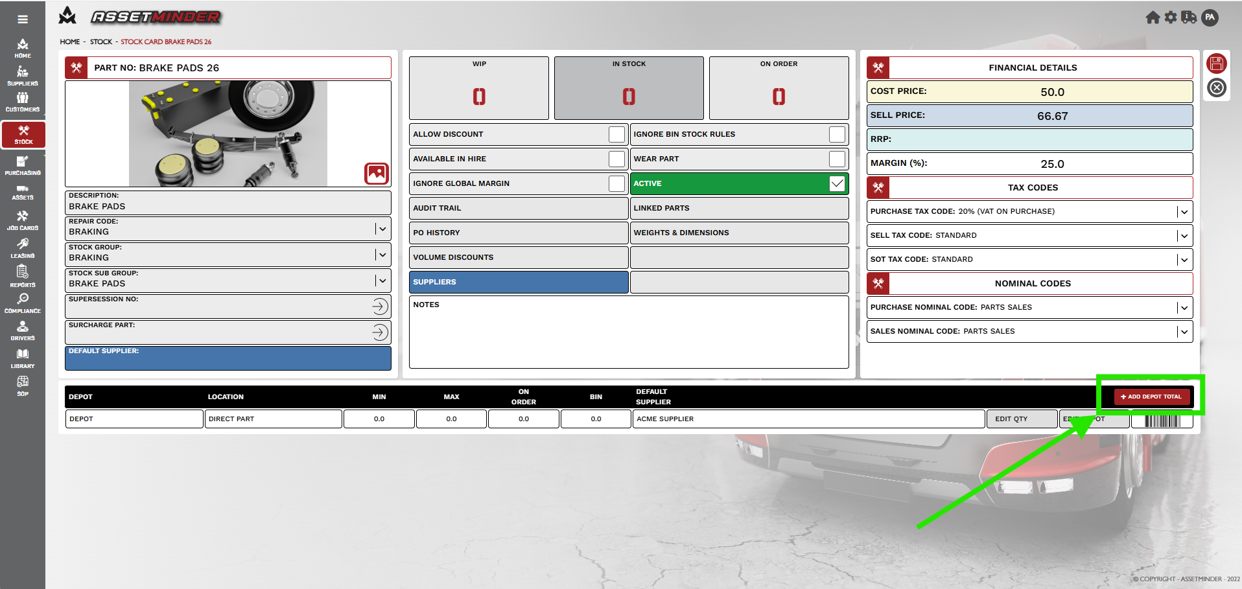The width and height of the screenshot is (1242, 589).
Task: Open Purchasing in the sidebar
Action: click(23, 166)
